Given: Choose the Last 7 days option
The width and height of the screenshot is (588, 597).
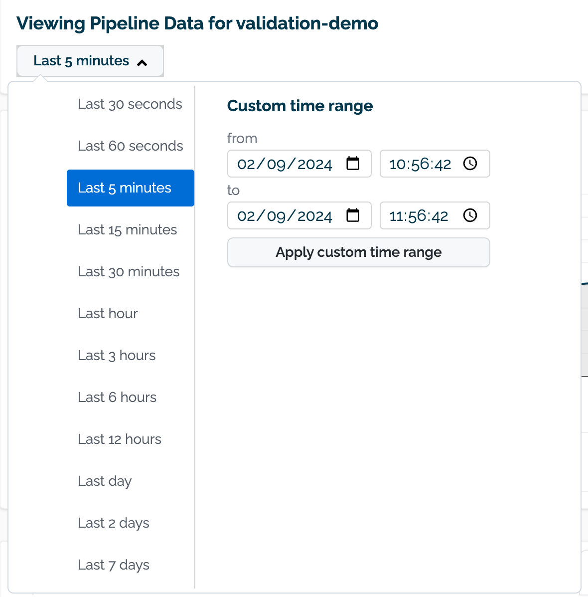Looking at the screenshot, I should coord(113,565).
